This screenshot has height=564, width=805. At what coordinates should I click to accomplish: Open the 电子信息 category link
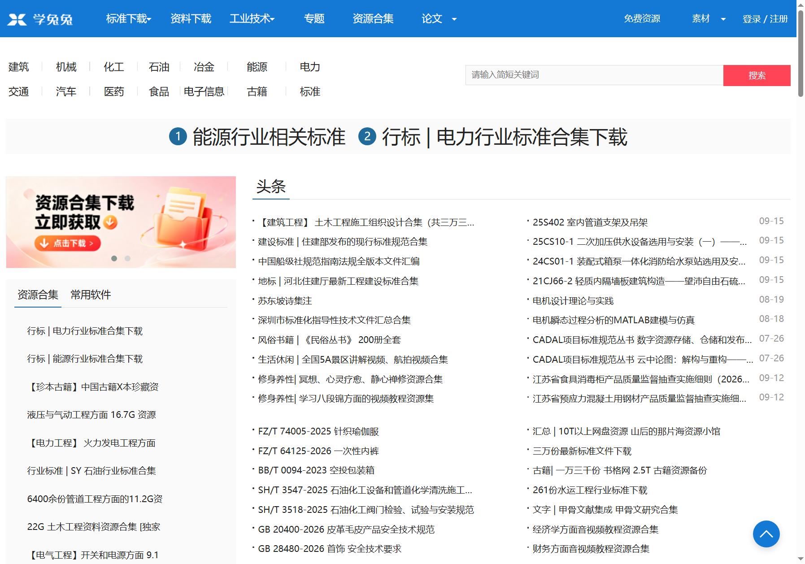coord(204,91)
